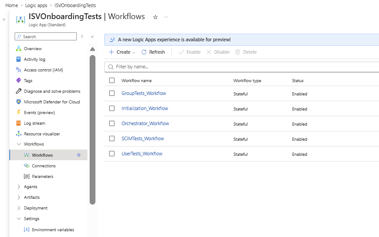Sort by the Workflow name column header

pos(137,80)
